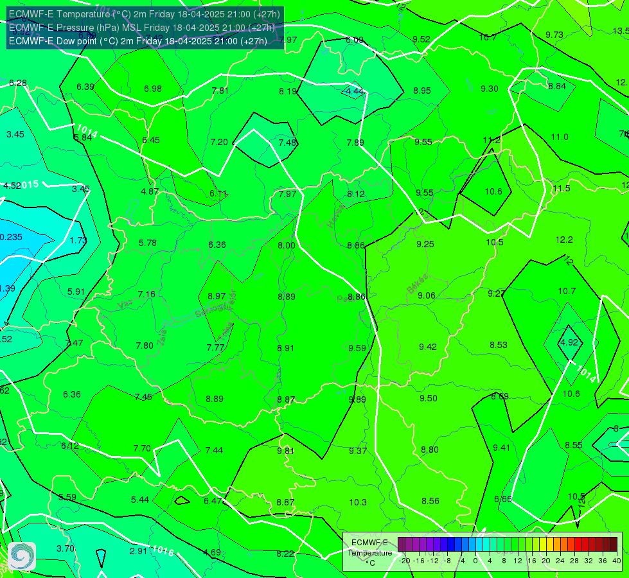Image resolution: width=629 pixels, height=578 pixels.
Task: Click the 9.42 grid value
Action: click(428, 347)
